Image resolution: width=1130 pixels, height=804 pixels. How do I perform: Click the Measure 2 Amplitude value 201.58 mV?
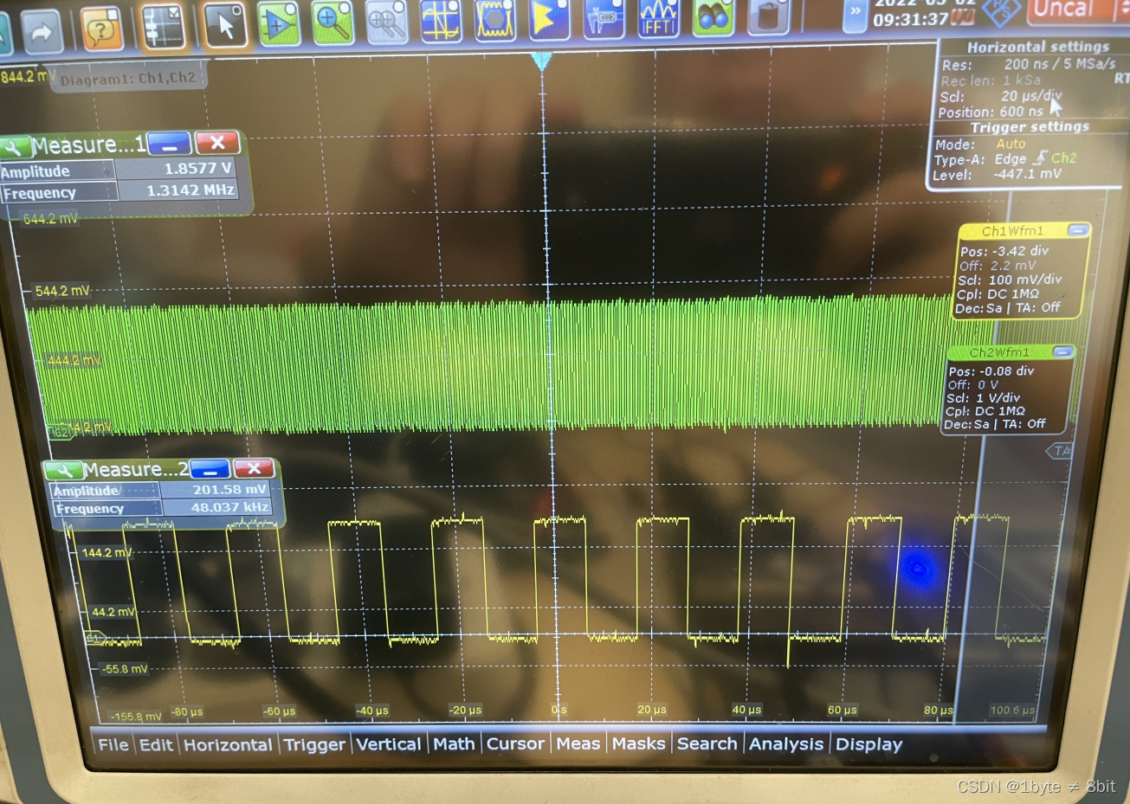[229, 489]
